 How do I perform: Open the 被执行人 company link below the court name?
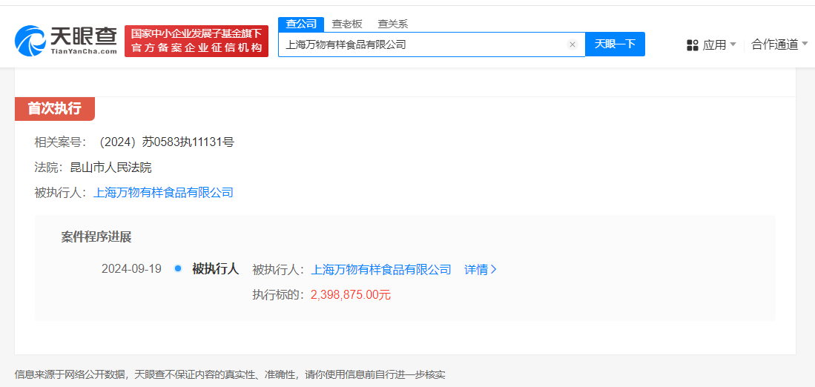tap(163, 193)
